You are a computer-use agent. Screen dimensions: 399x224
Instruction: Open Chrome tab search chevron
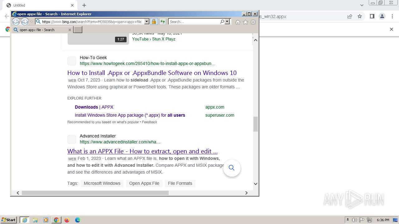(x=362, y=5)
